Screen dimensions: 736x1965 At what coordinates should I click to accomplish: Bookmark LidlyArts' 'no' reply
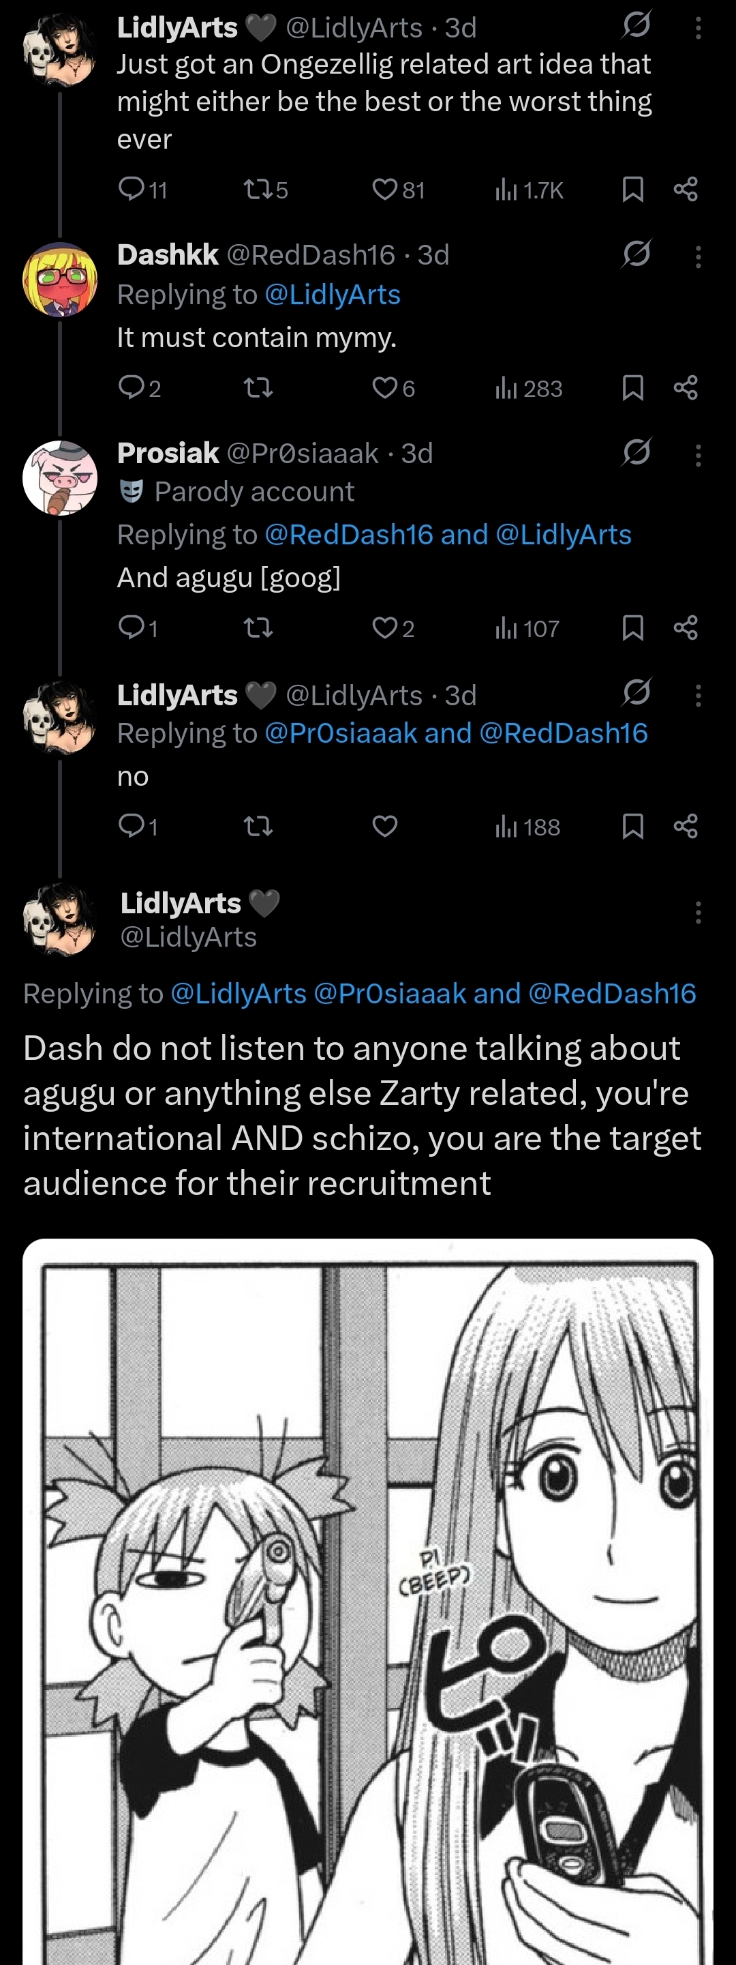(632, 826)
